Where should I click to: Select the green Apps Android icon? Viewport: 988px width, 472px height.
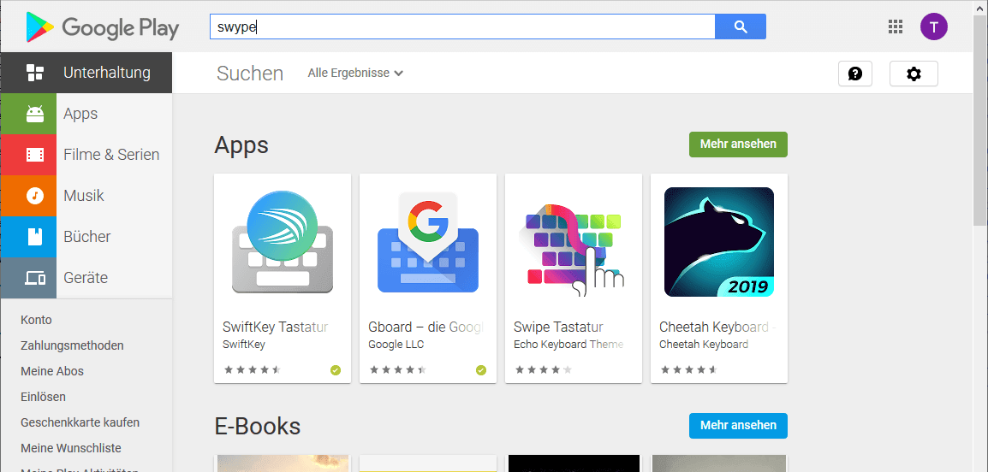35,114
